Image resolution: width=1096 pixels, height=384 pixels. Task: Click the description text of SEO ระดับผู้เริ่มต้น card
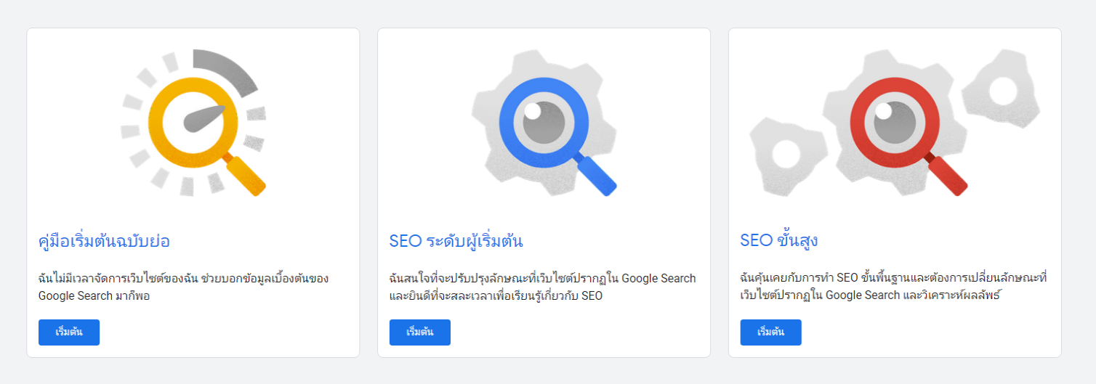[x=542, y=287]
